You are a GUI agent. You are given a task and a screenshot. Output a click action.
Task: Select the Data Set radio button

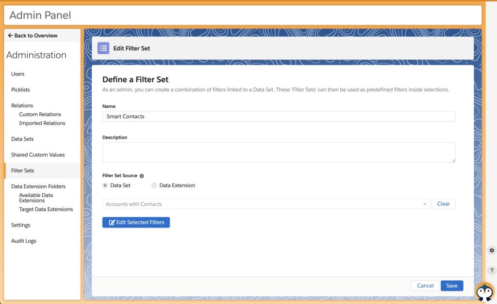pos(105,185)
